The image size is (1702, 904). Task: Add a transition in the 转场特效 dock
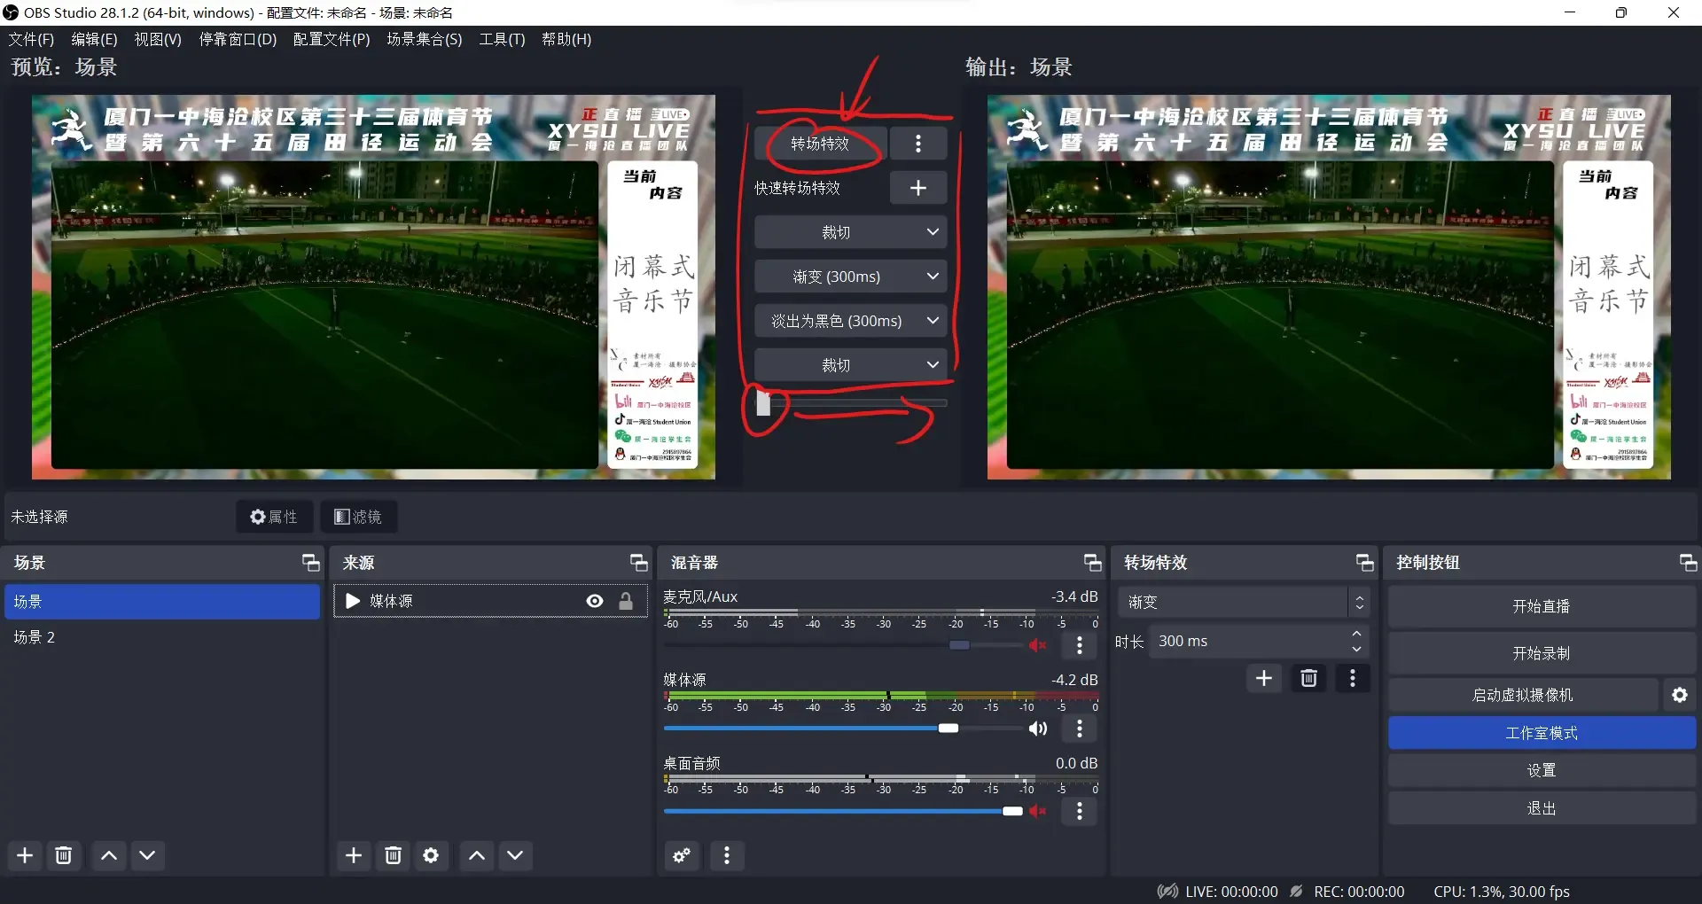point(1264,678)
